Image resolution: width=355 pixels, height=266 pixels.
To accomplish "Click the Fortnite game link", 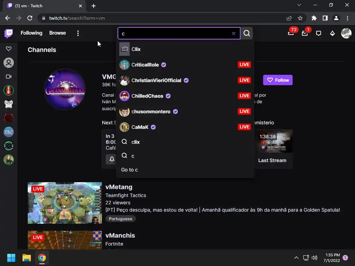I will point(114,244).
